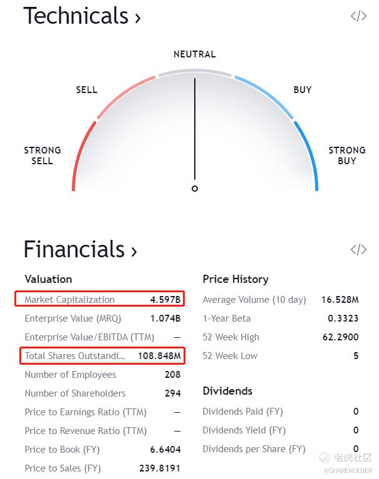Open embed code icon beside Financials
The image size is (379, 479).
(x=358, y=249)
